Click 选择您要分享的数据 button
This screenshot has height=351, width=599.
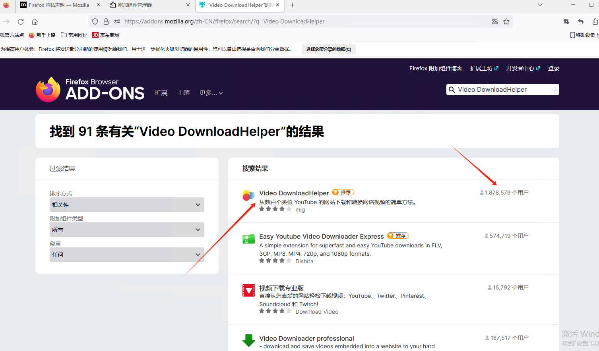[x=329, y=49]
